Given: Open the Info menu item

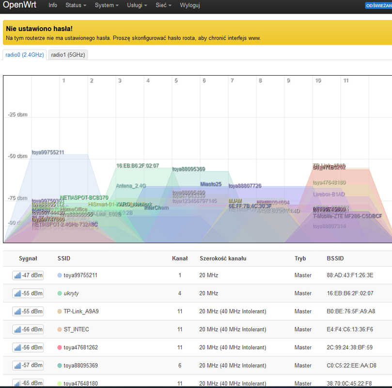Looking at the screenshot, I should click(53, 5).
